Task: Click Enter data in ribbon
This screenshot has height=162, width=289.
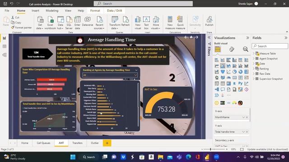Action: (77, 23)
